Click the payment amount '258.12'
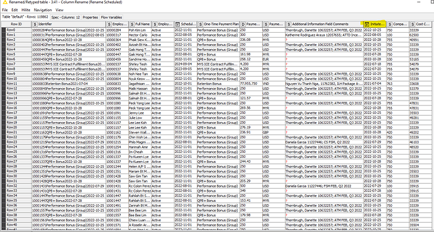Screen dimensions: 434x232 coord(251,59)
